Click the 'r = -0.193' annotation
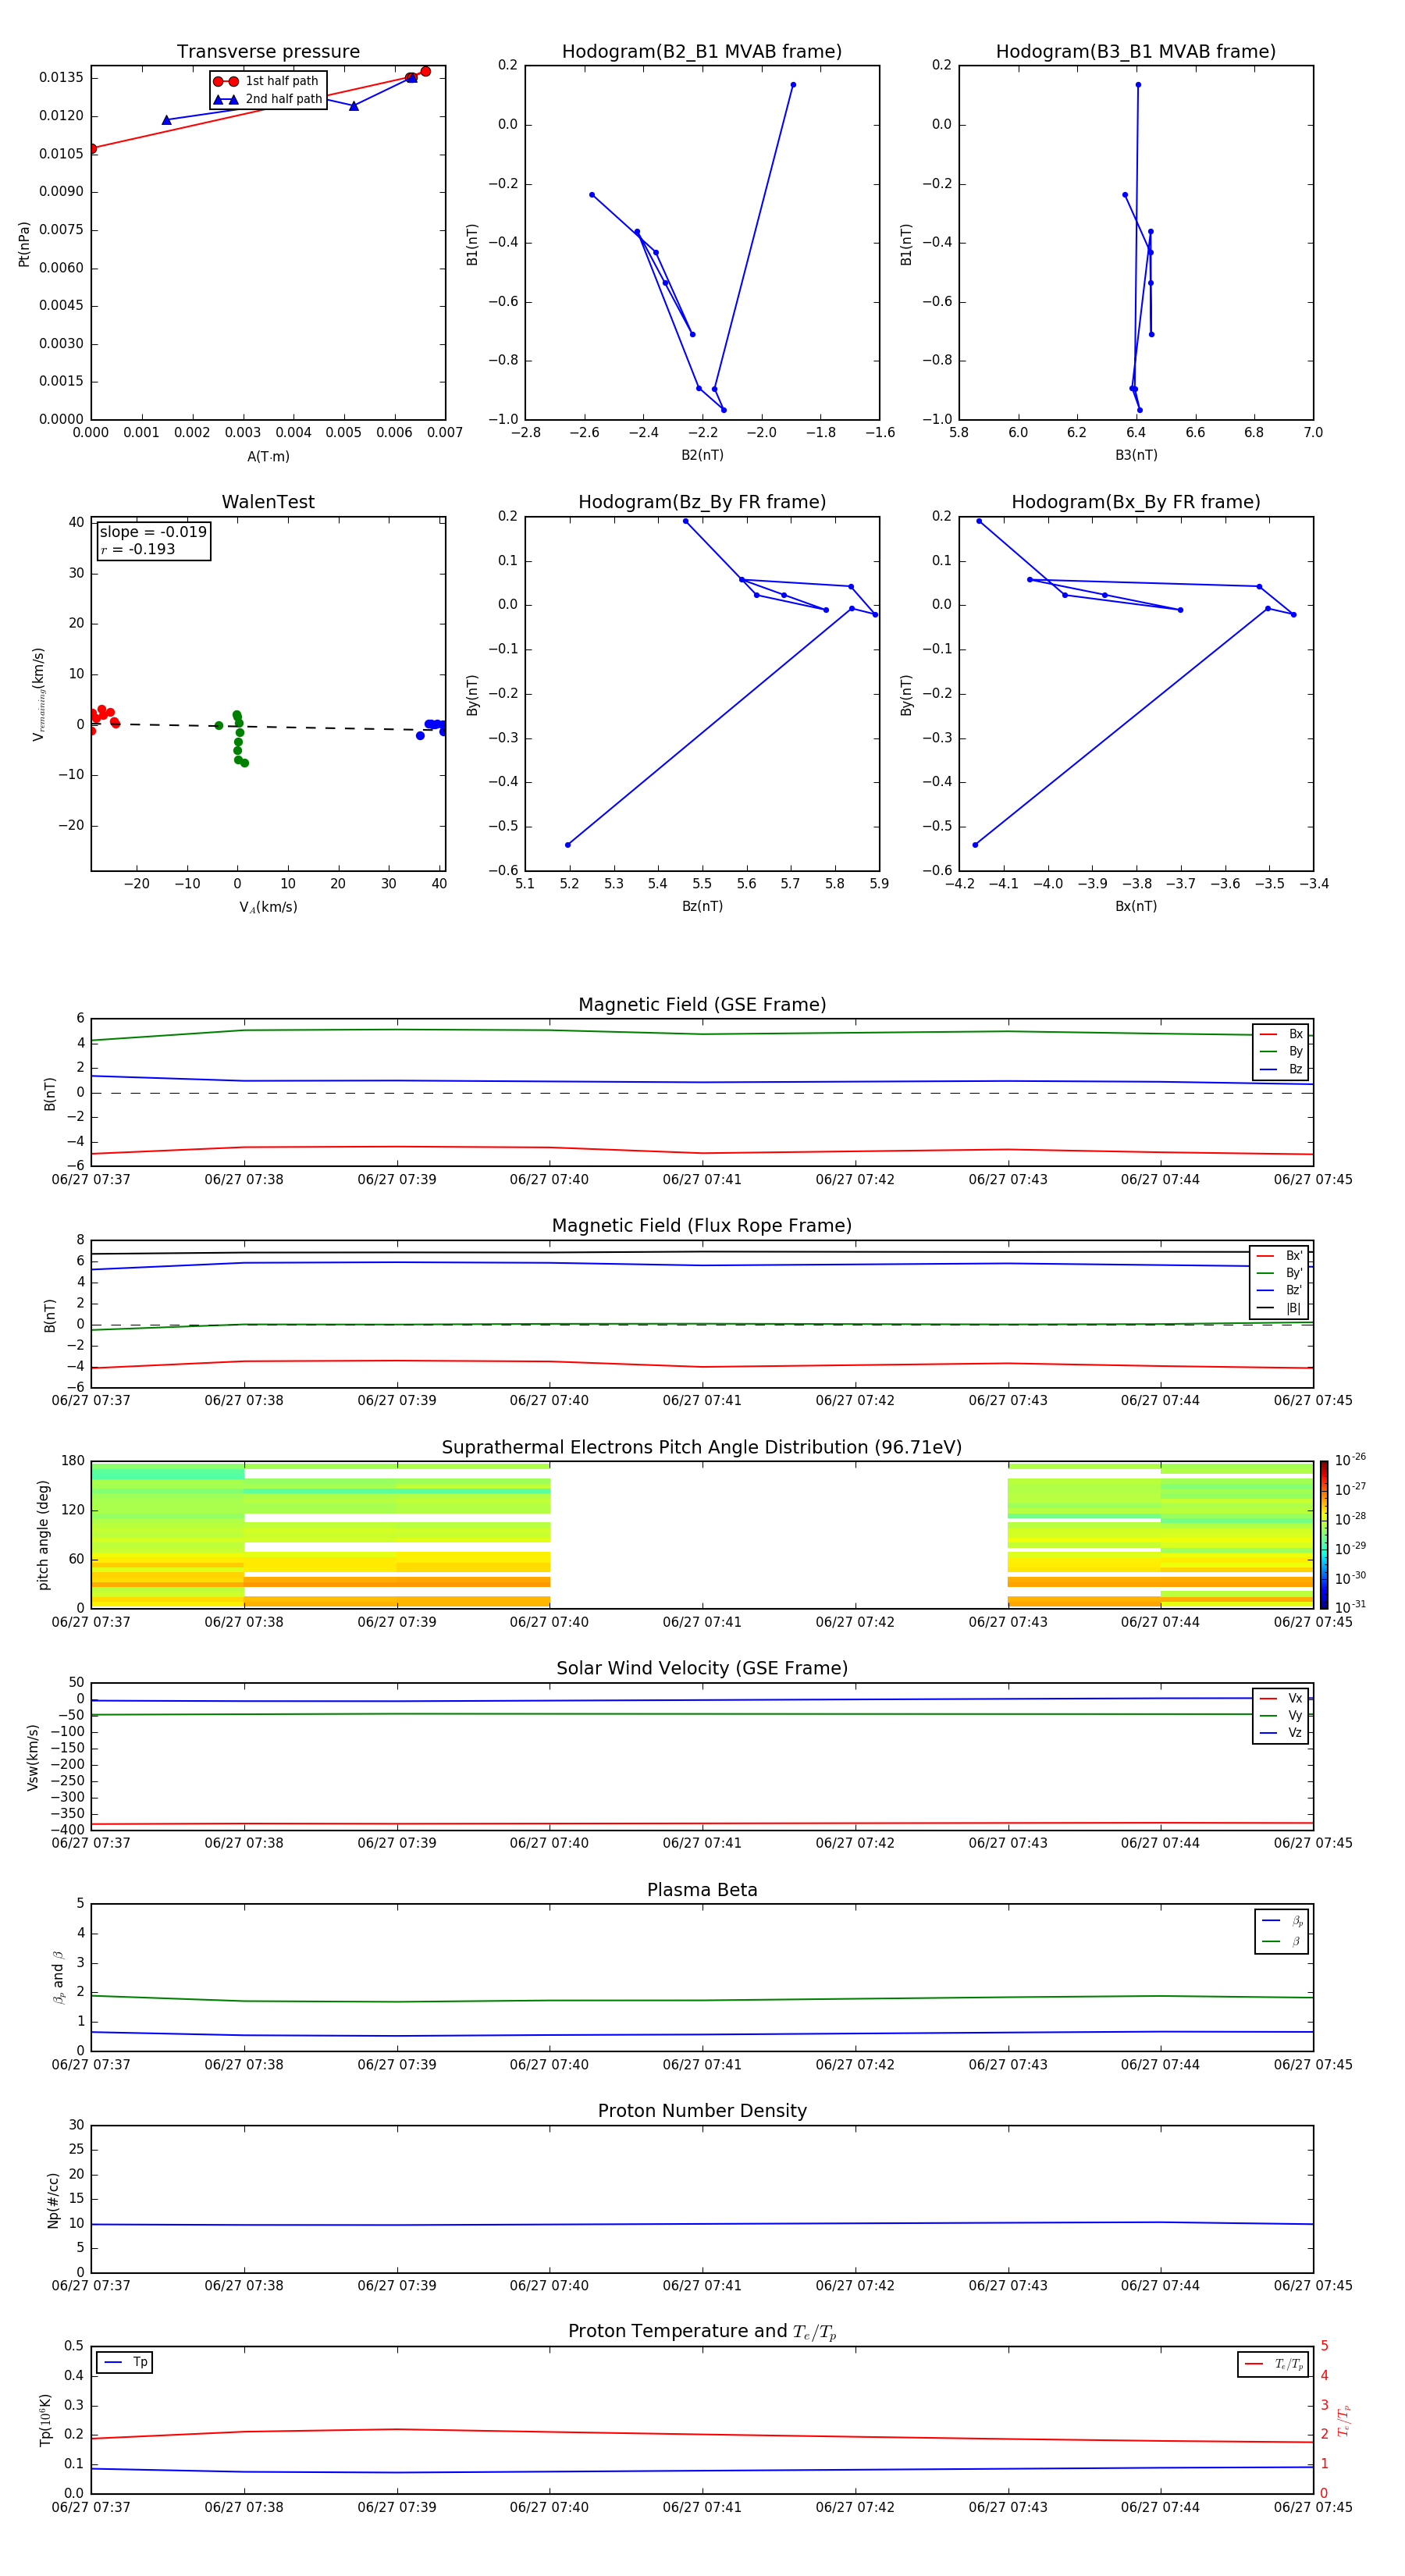Screen dimensions: 1405x2576 click(x=138, y=549)
